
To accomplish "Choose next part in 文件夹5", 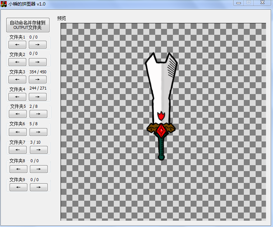I will click(38, 114).
